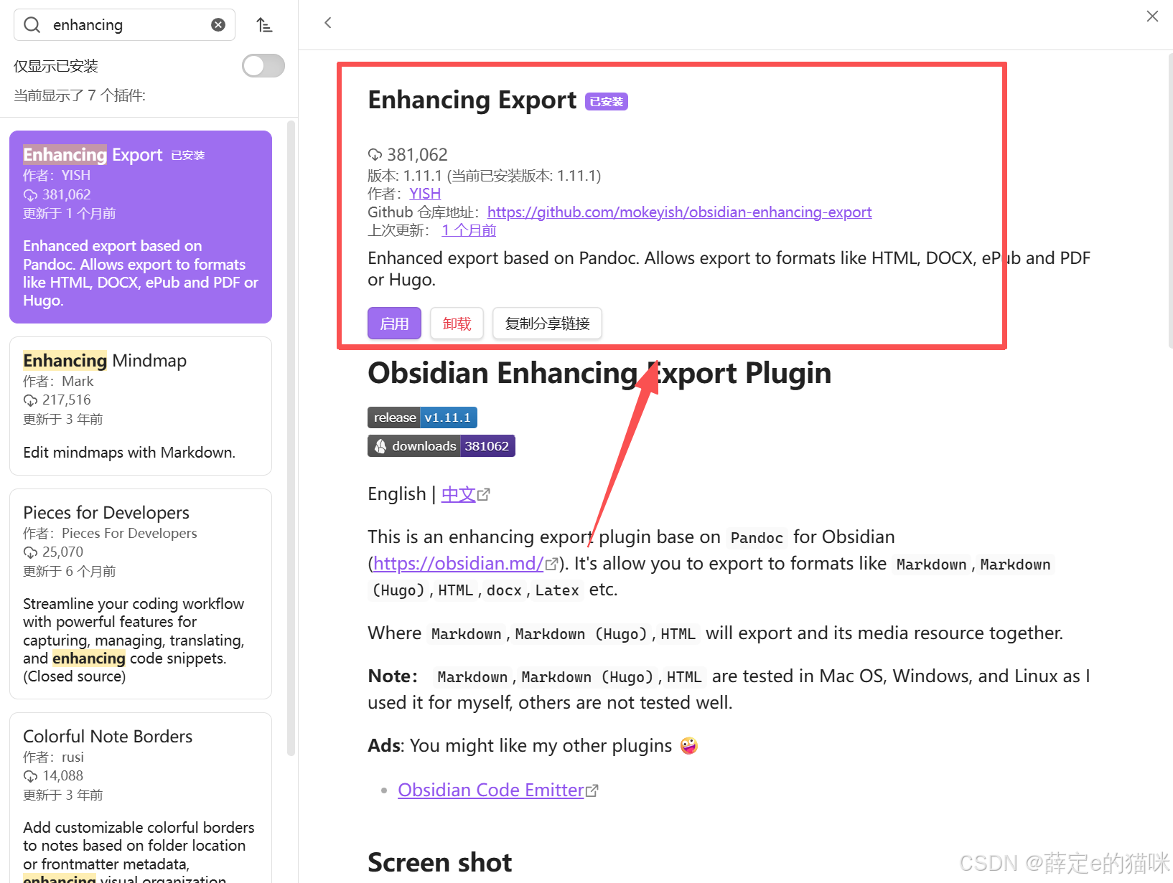
Task: Click 217,516 downloads on Enhancing Mindmap
Action: 66,400
